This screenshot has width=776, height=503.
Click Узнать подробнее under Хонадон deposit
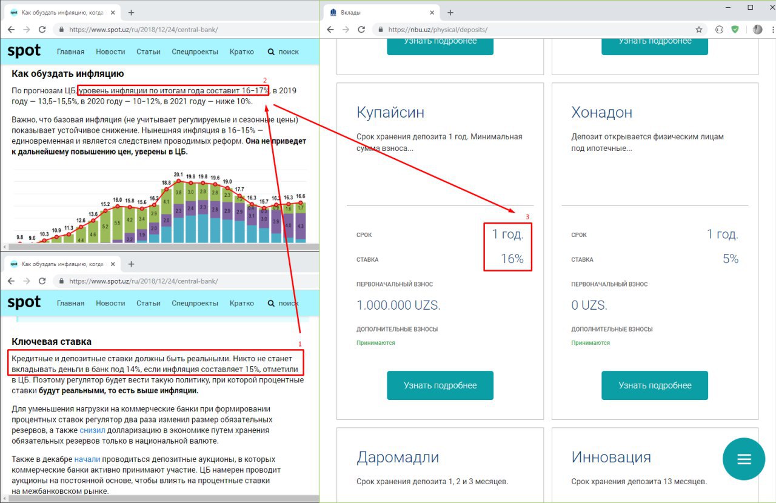(x=655, y=385)
